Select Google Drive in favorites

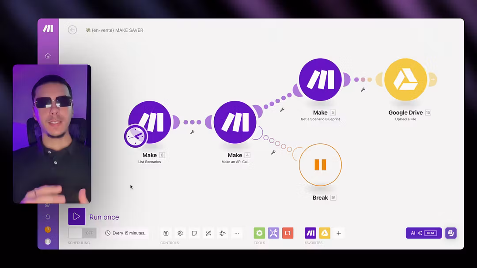325,233
